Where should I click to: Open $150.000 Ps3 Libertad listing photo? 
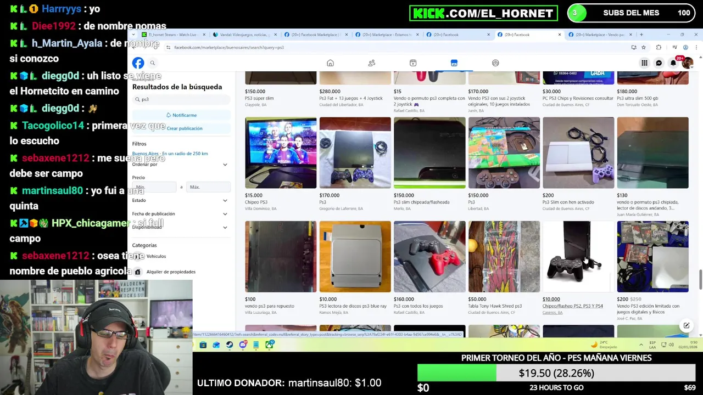click(x=504, y=153)
